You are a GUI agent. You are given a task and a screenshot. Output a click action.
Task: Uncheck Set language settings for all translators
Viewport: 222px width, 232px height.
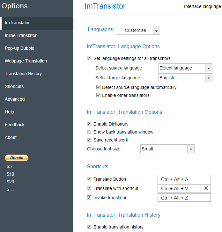click(89, 58)
